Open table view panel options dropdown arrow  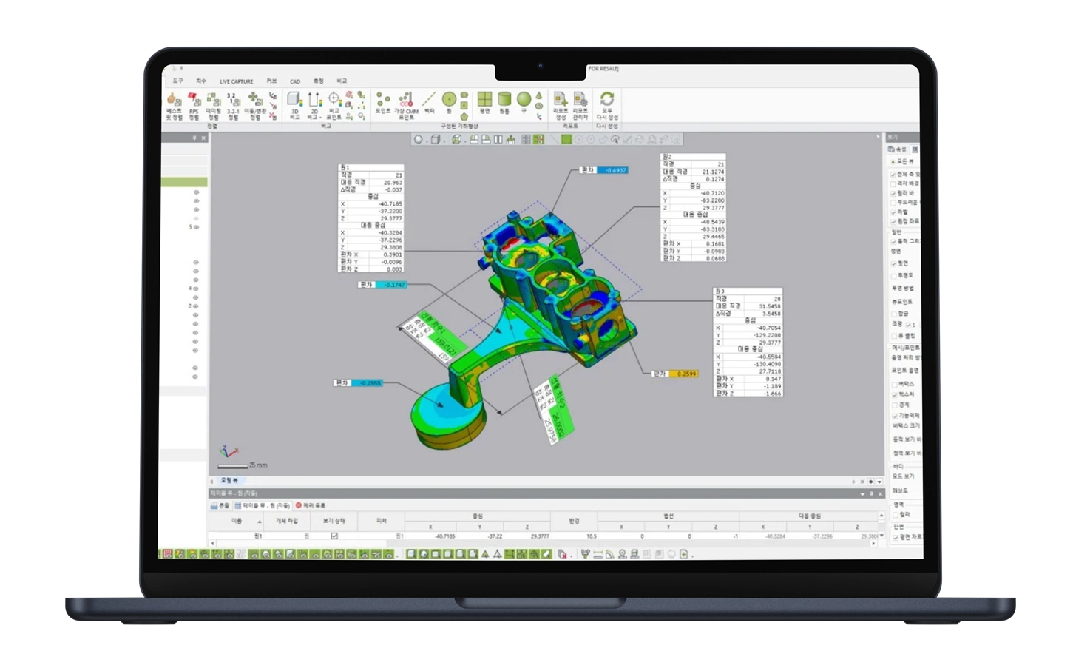(862, 493)
